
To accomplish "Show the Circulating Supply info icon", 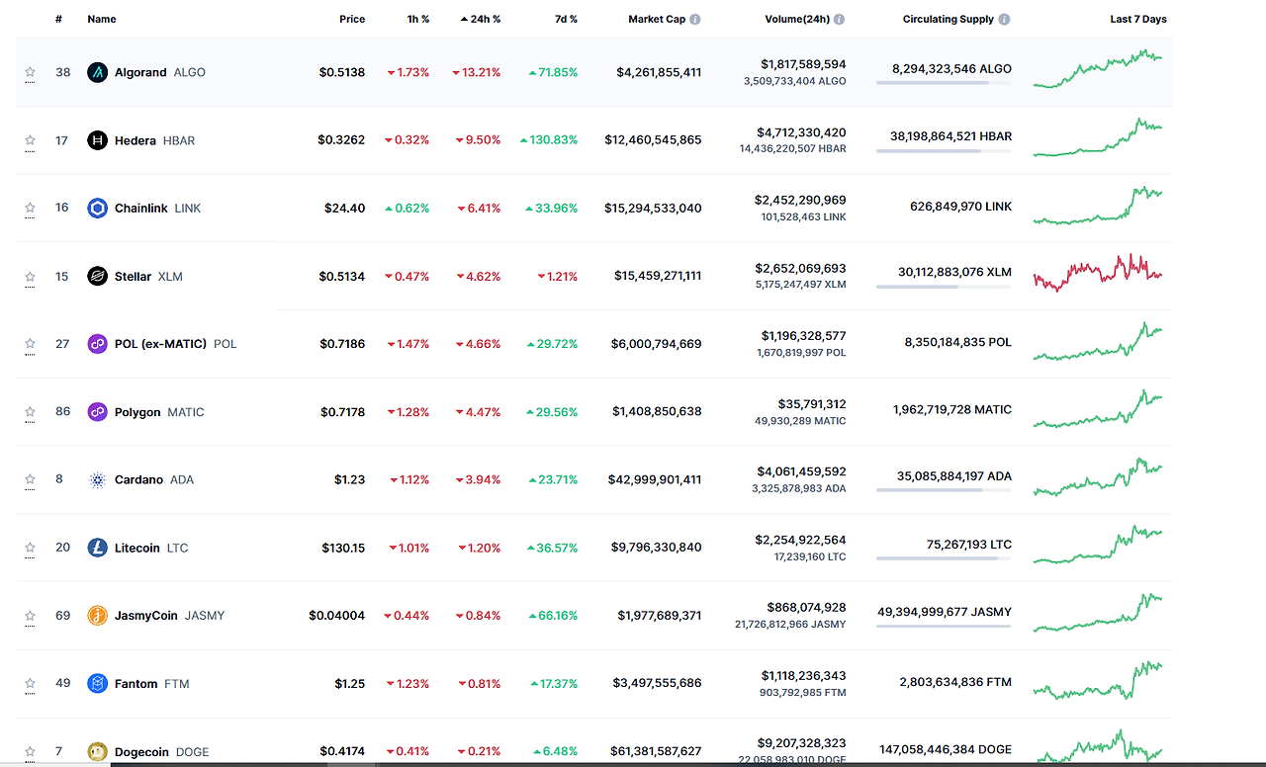I will click(x=1004, y=19).
